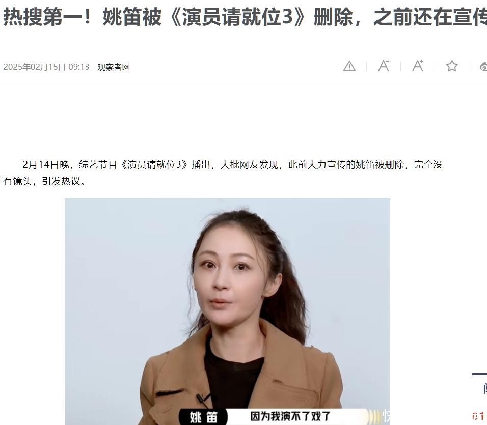
Task: Click the report warning triangle icon
Action: click(349, 66)
